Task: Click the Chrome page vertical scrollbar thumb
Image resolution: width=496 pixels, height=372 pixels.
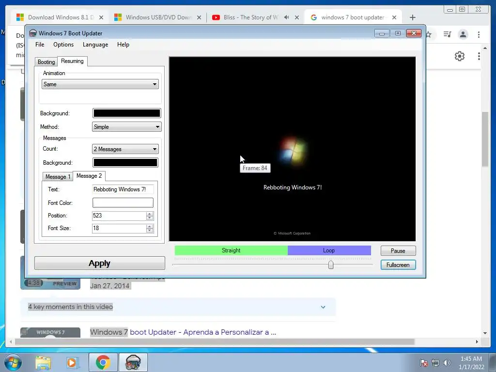Action: 485,139
